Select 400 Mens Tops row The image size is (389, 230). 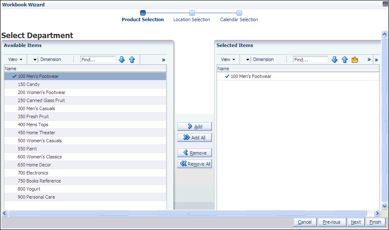point(85,125)
